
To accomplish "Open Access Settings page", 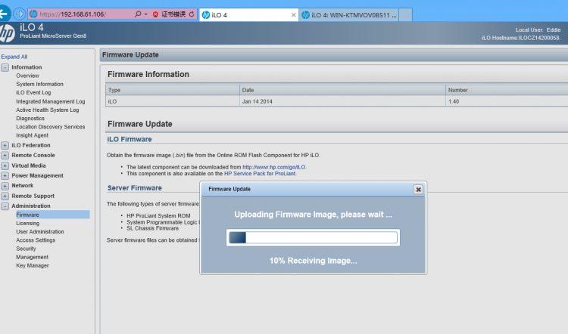I will [36, 240].
